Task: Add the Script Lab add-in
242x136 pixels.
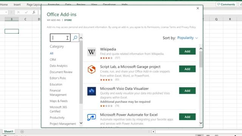Action: pyautogui.click(x=187, y=69)
